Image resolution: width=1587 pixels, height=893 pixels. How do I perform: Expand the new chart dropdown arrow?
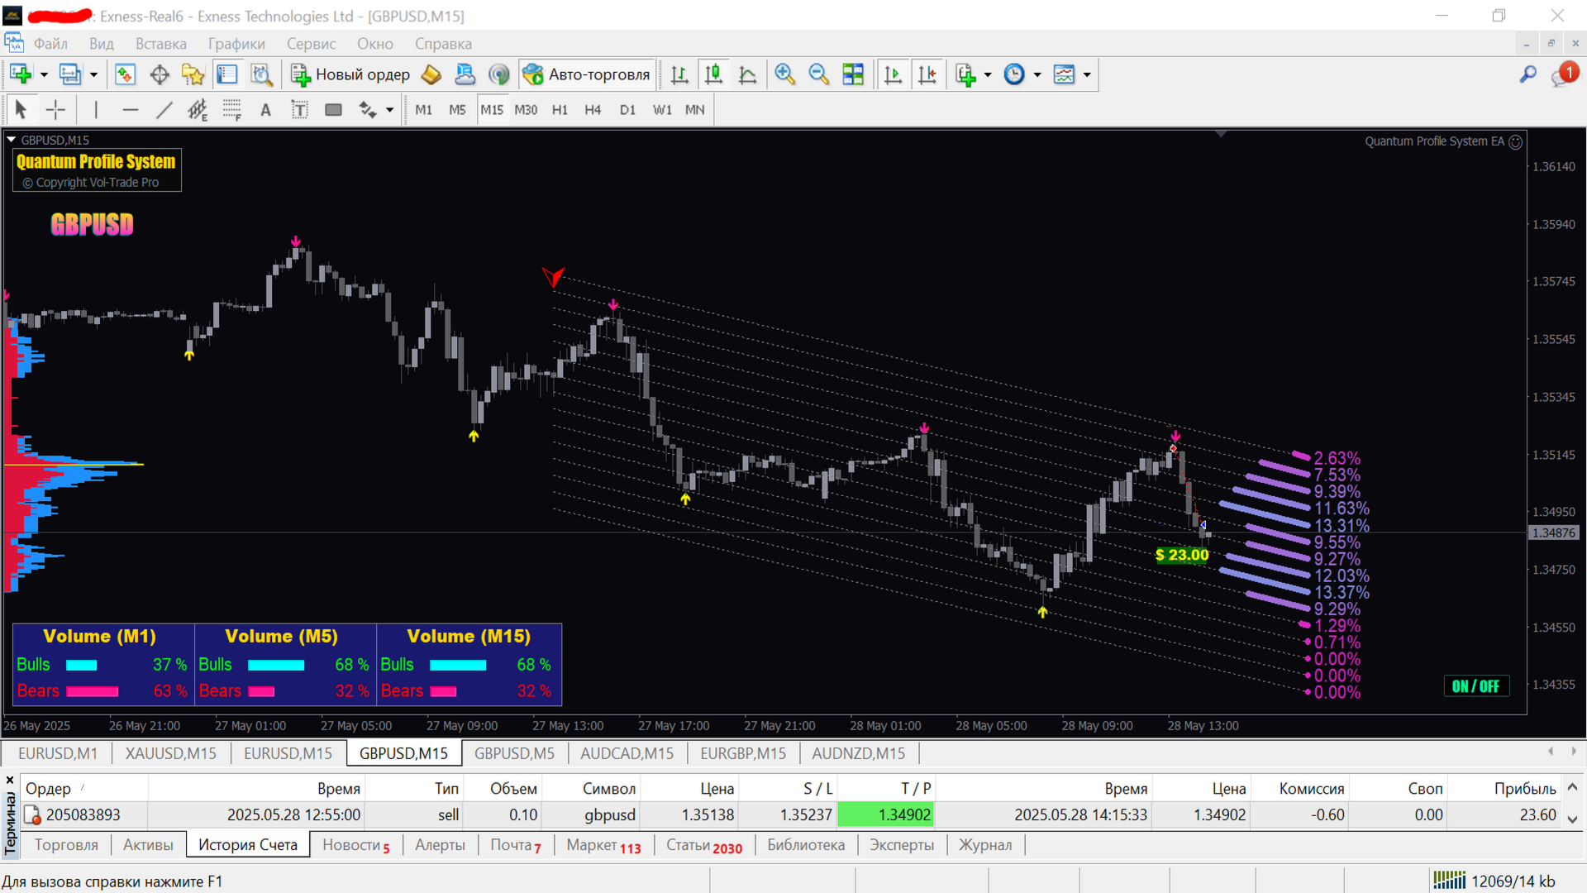click(x=44, y=74)
